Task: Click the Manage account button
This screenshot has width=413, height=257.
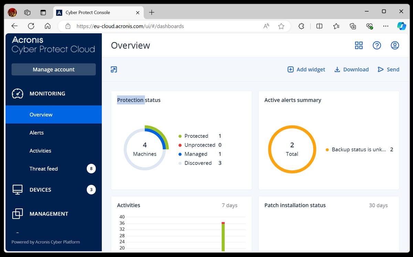Action: coord(53,69)
